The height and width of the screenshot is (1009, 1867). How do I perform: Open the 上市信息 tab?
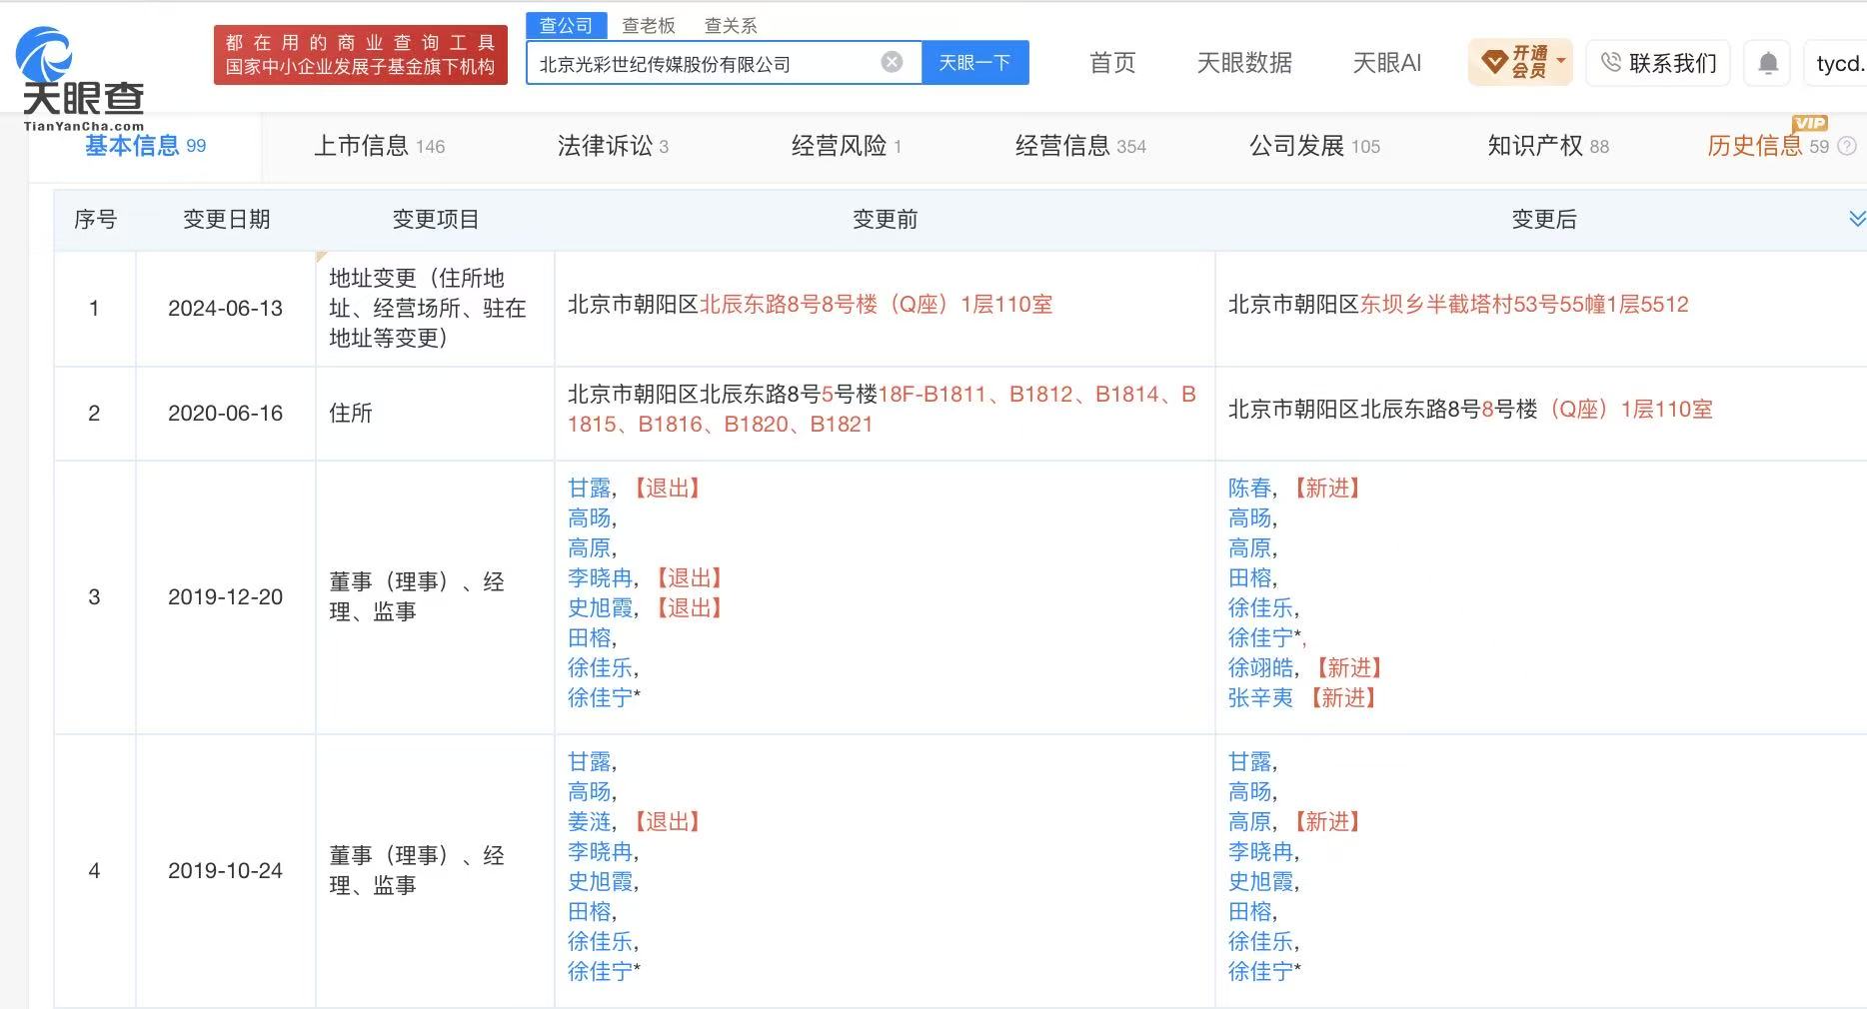[x=380, y=146]
